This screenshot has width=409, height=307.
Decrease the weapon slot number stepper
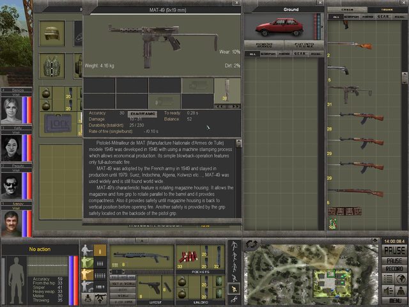[111, 272]
